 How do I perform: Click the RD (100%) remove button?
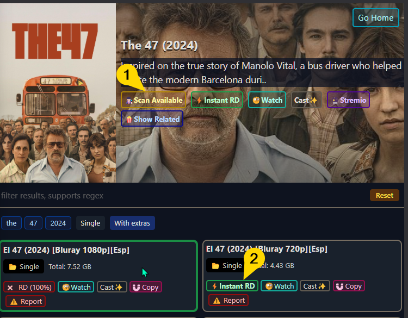pyautogui.click(x=29, y=287)
